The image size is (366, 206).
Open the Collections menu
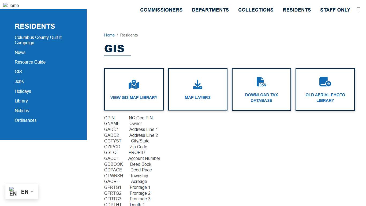click(256, 10)
